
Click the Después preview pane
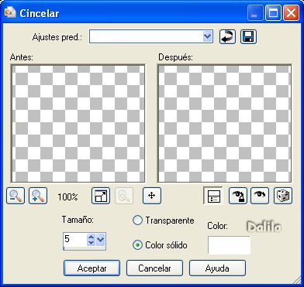[224, 124]
